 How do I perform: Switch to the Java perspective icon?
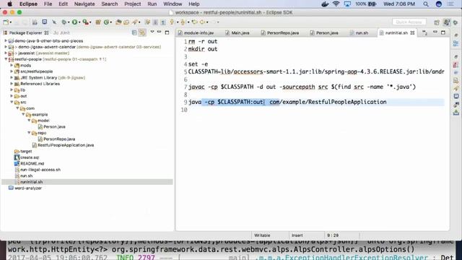[447, 22]
